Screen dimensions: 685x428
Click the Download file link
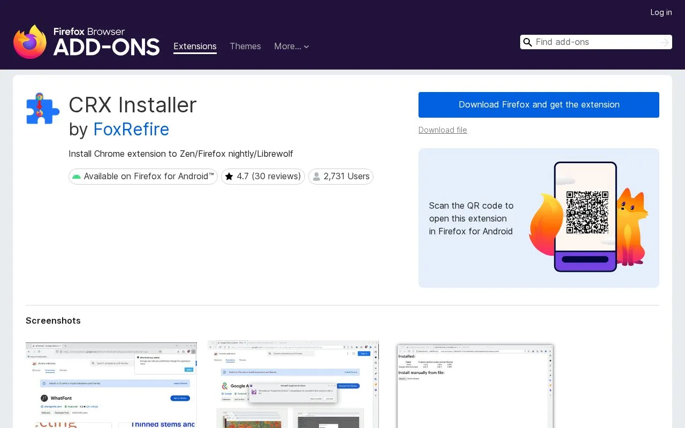[443, 130]
